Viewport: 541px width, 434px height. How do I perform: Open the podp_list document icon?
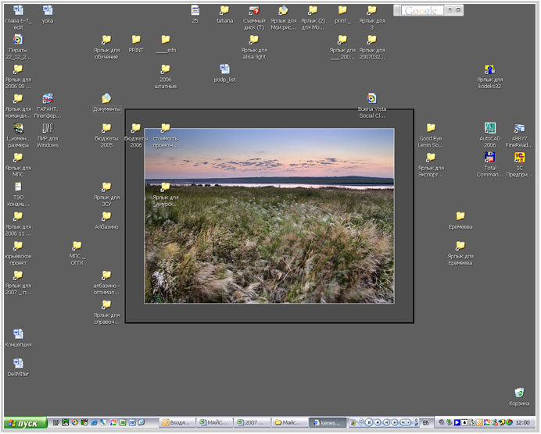point(224,73)
